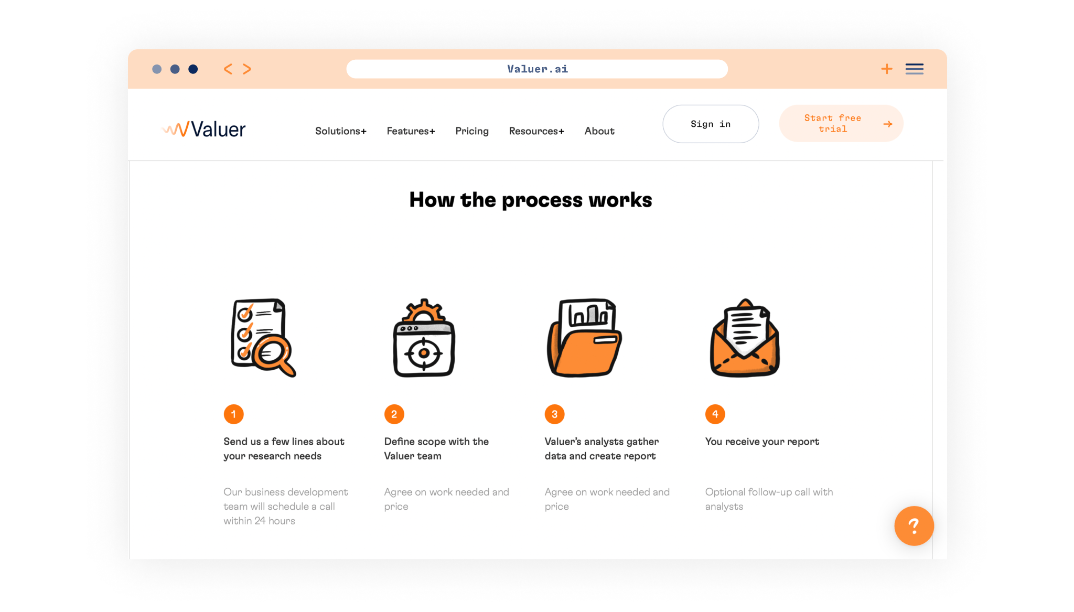
Task: Open the hamburger menu icon
Action: click(914, 69)
